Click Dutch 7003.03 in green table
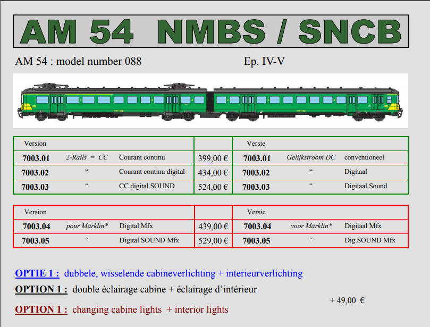This screenshot has width=430, height=327. (256, 187)
